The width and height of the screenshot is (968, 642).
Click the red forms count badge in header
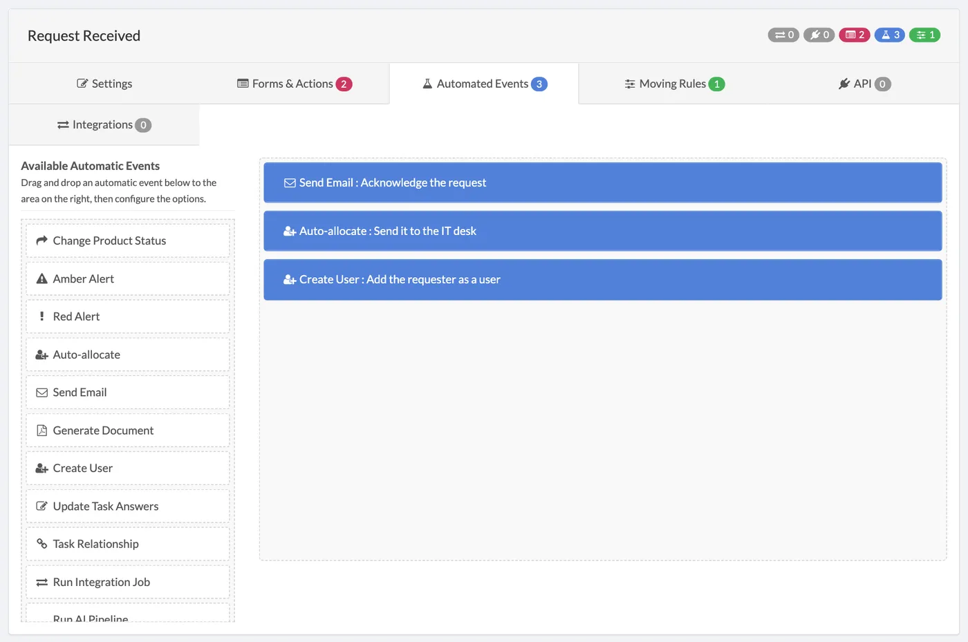(855, 35)
